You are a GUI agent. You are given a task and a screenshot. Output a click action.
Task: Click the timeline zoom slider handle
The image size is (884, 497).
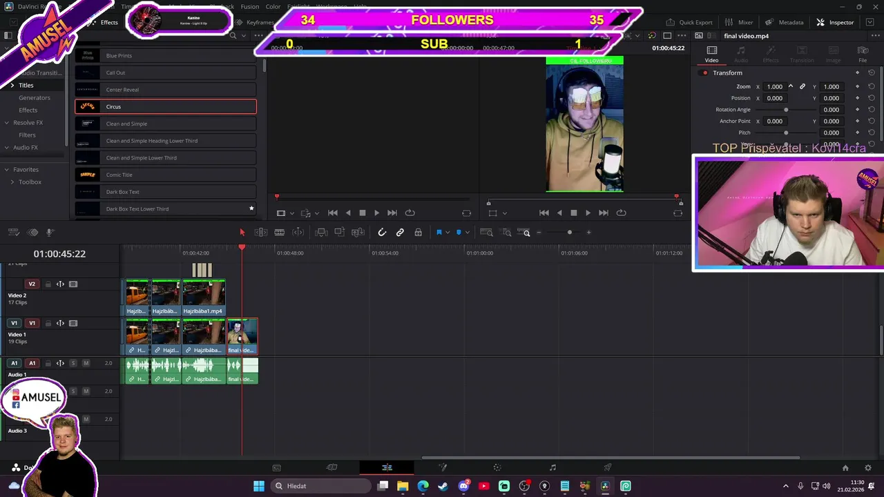tap(569, 233)
